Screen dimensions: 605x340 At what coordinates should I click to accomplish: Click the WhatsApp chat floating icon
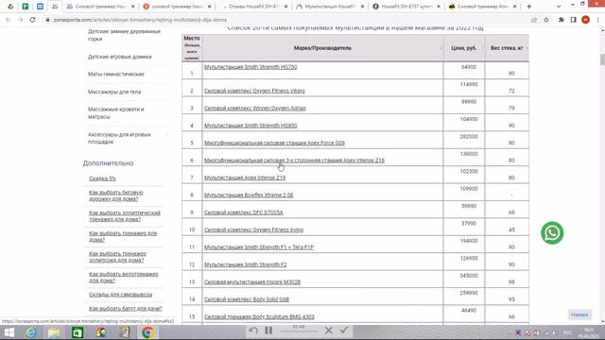[x=552, y=233]
